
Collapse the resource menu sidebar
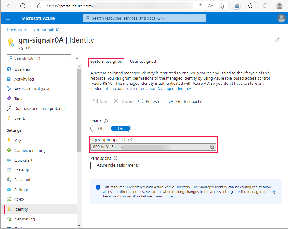click(78, 58)
